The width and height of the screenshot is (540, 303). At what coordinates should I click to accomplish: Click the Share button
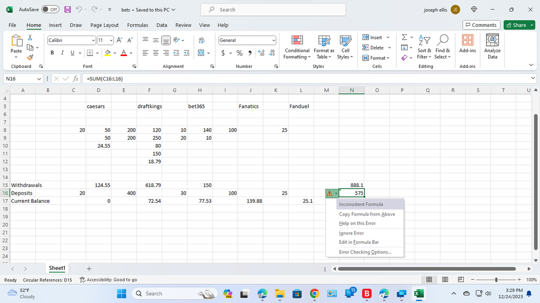(x=516, y=25)
